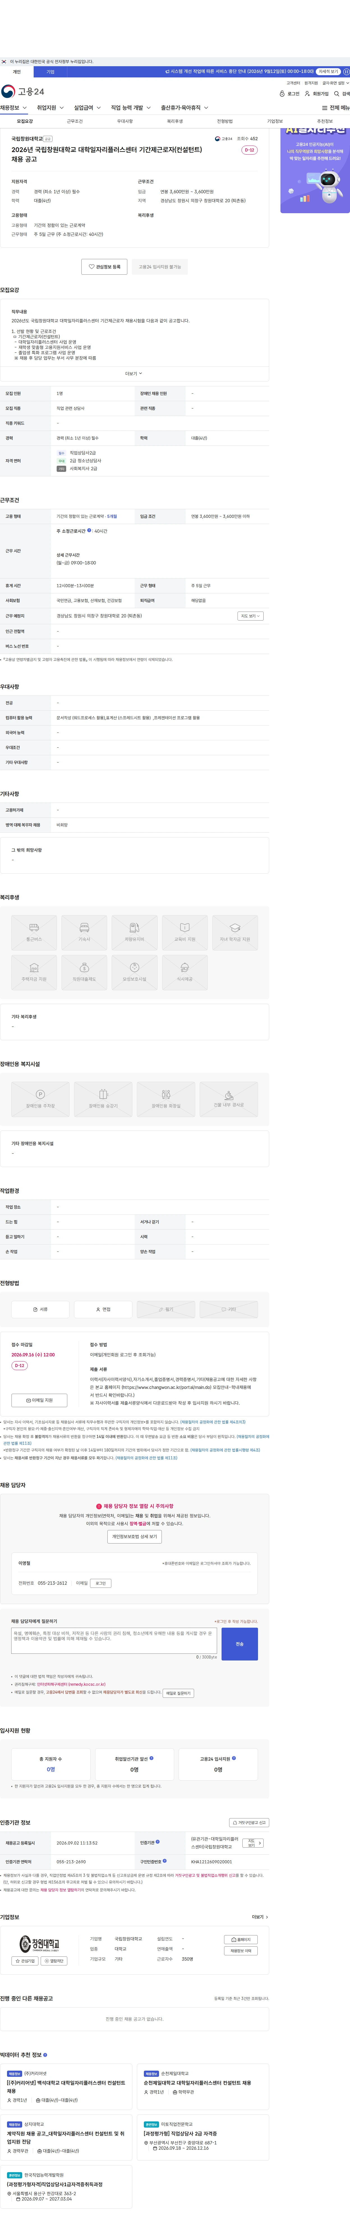350x2221 pixels.
Task: Click the 건물 내부 경사로 icon
Action: 229,1099
